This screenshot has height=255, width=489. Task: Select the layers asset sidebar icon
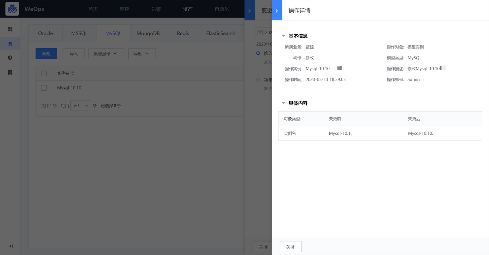10,44
